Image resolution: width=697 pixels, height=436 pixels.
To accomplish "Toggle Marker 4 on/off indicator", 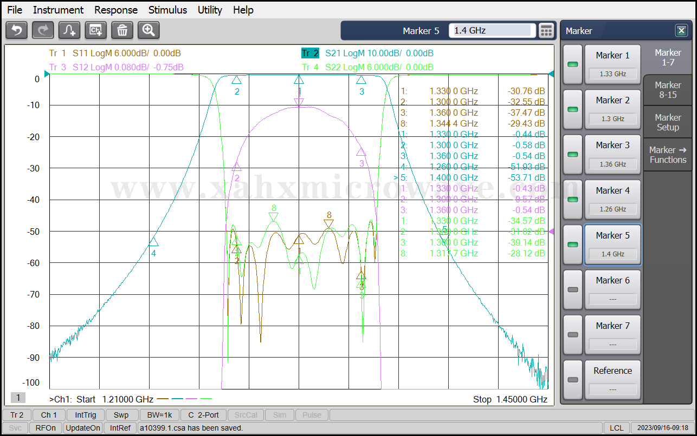I will tap(572, 200).
